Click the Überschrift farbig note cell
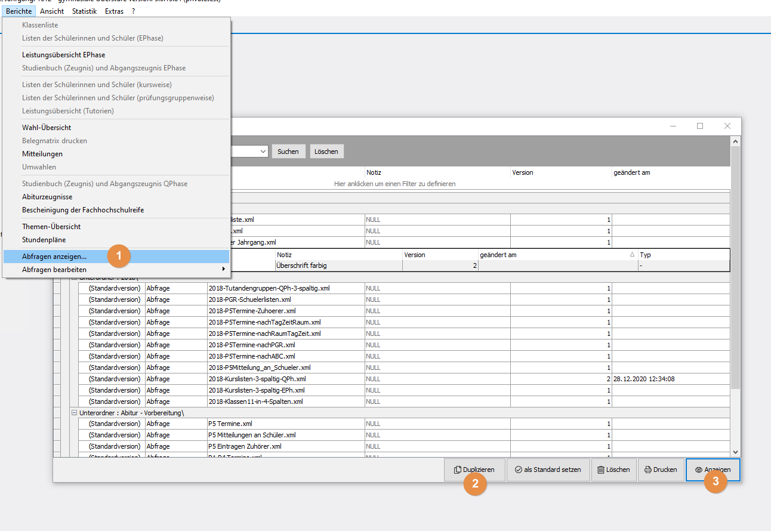Image resolution: width=771 pixels, height=531 pixels. click(x=338, y=265)
